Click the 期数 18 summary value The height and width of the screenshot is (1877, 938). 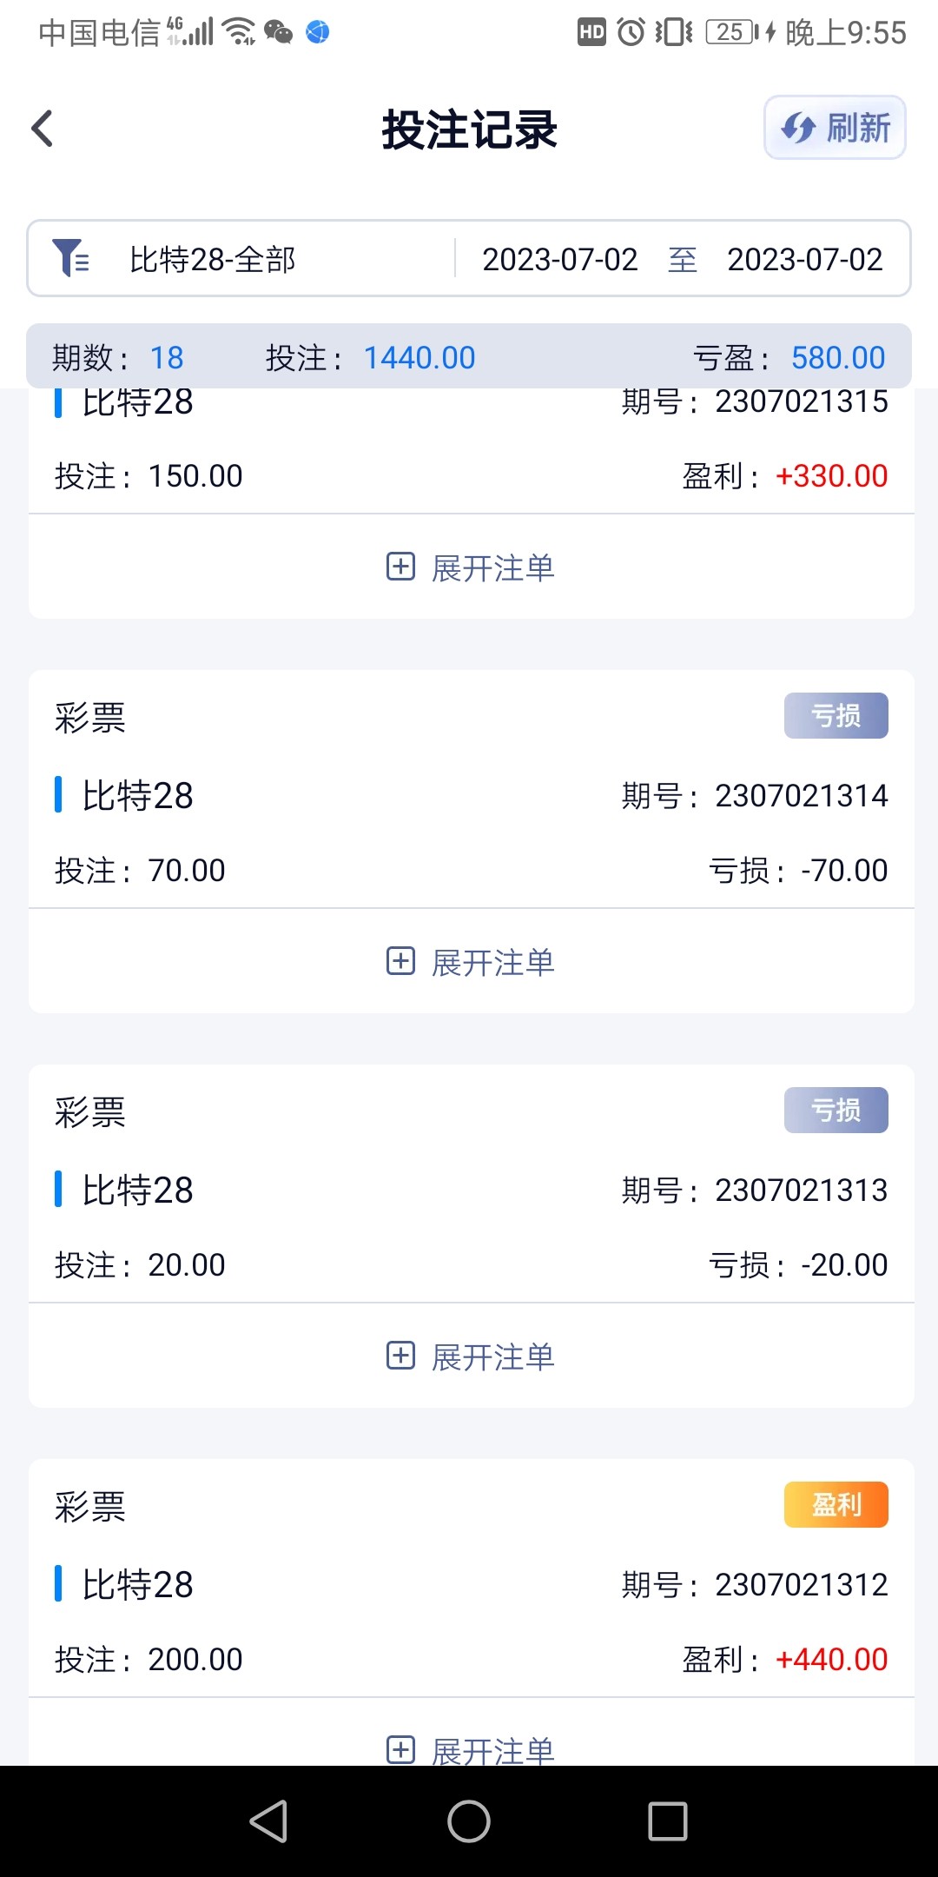pyautogui.click(x=166, y=357)
